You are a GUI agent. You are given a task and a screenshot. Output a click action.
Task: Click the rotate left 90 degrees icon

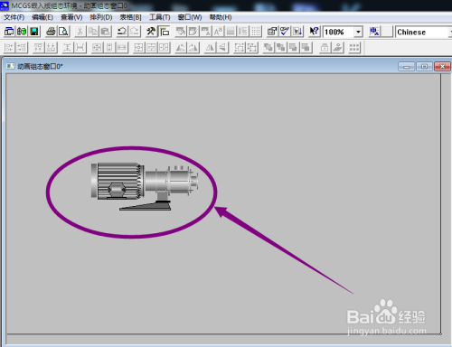(x=181, y=48)
